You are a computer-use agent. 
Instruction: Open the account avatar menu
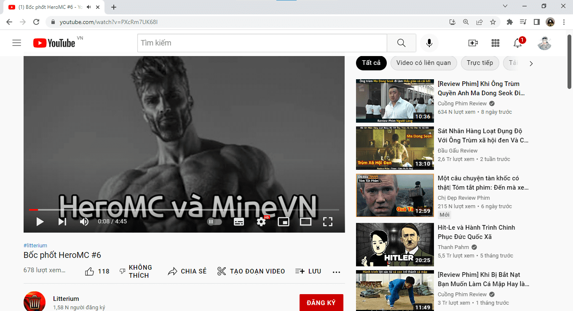[544, 43]
